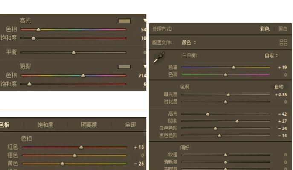Image resolution: width=293 pixels, height=170 pixels.
Task: Click the 清晰度 slider handle
Action: click(226, 162)
